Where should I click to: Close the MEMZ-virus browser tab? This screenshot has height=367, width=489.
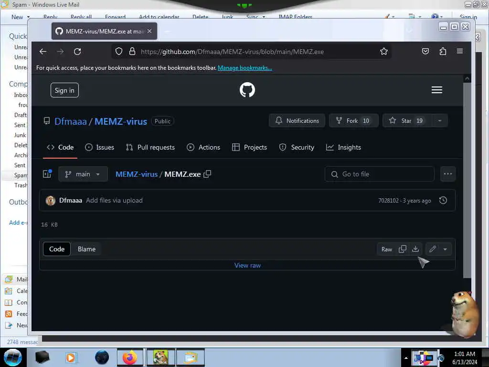tap(149, 31)
